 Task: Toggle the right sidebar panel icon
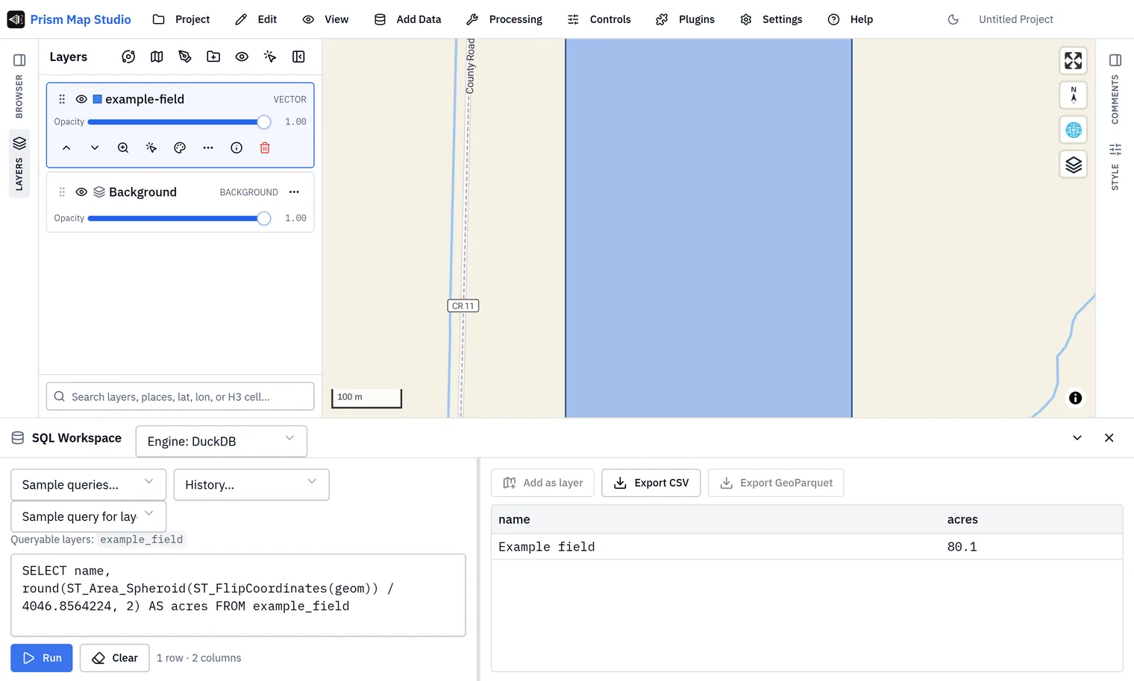pos(1115,60)
